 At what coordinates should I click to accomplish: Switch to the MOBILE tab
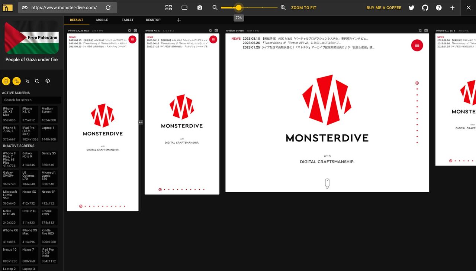(102, 20)
